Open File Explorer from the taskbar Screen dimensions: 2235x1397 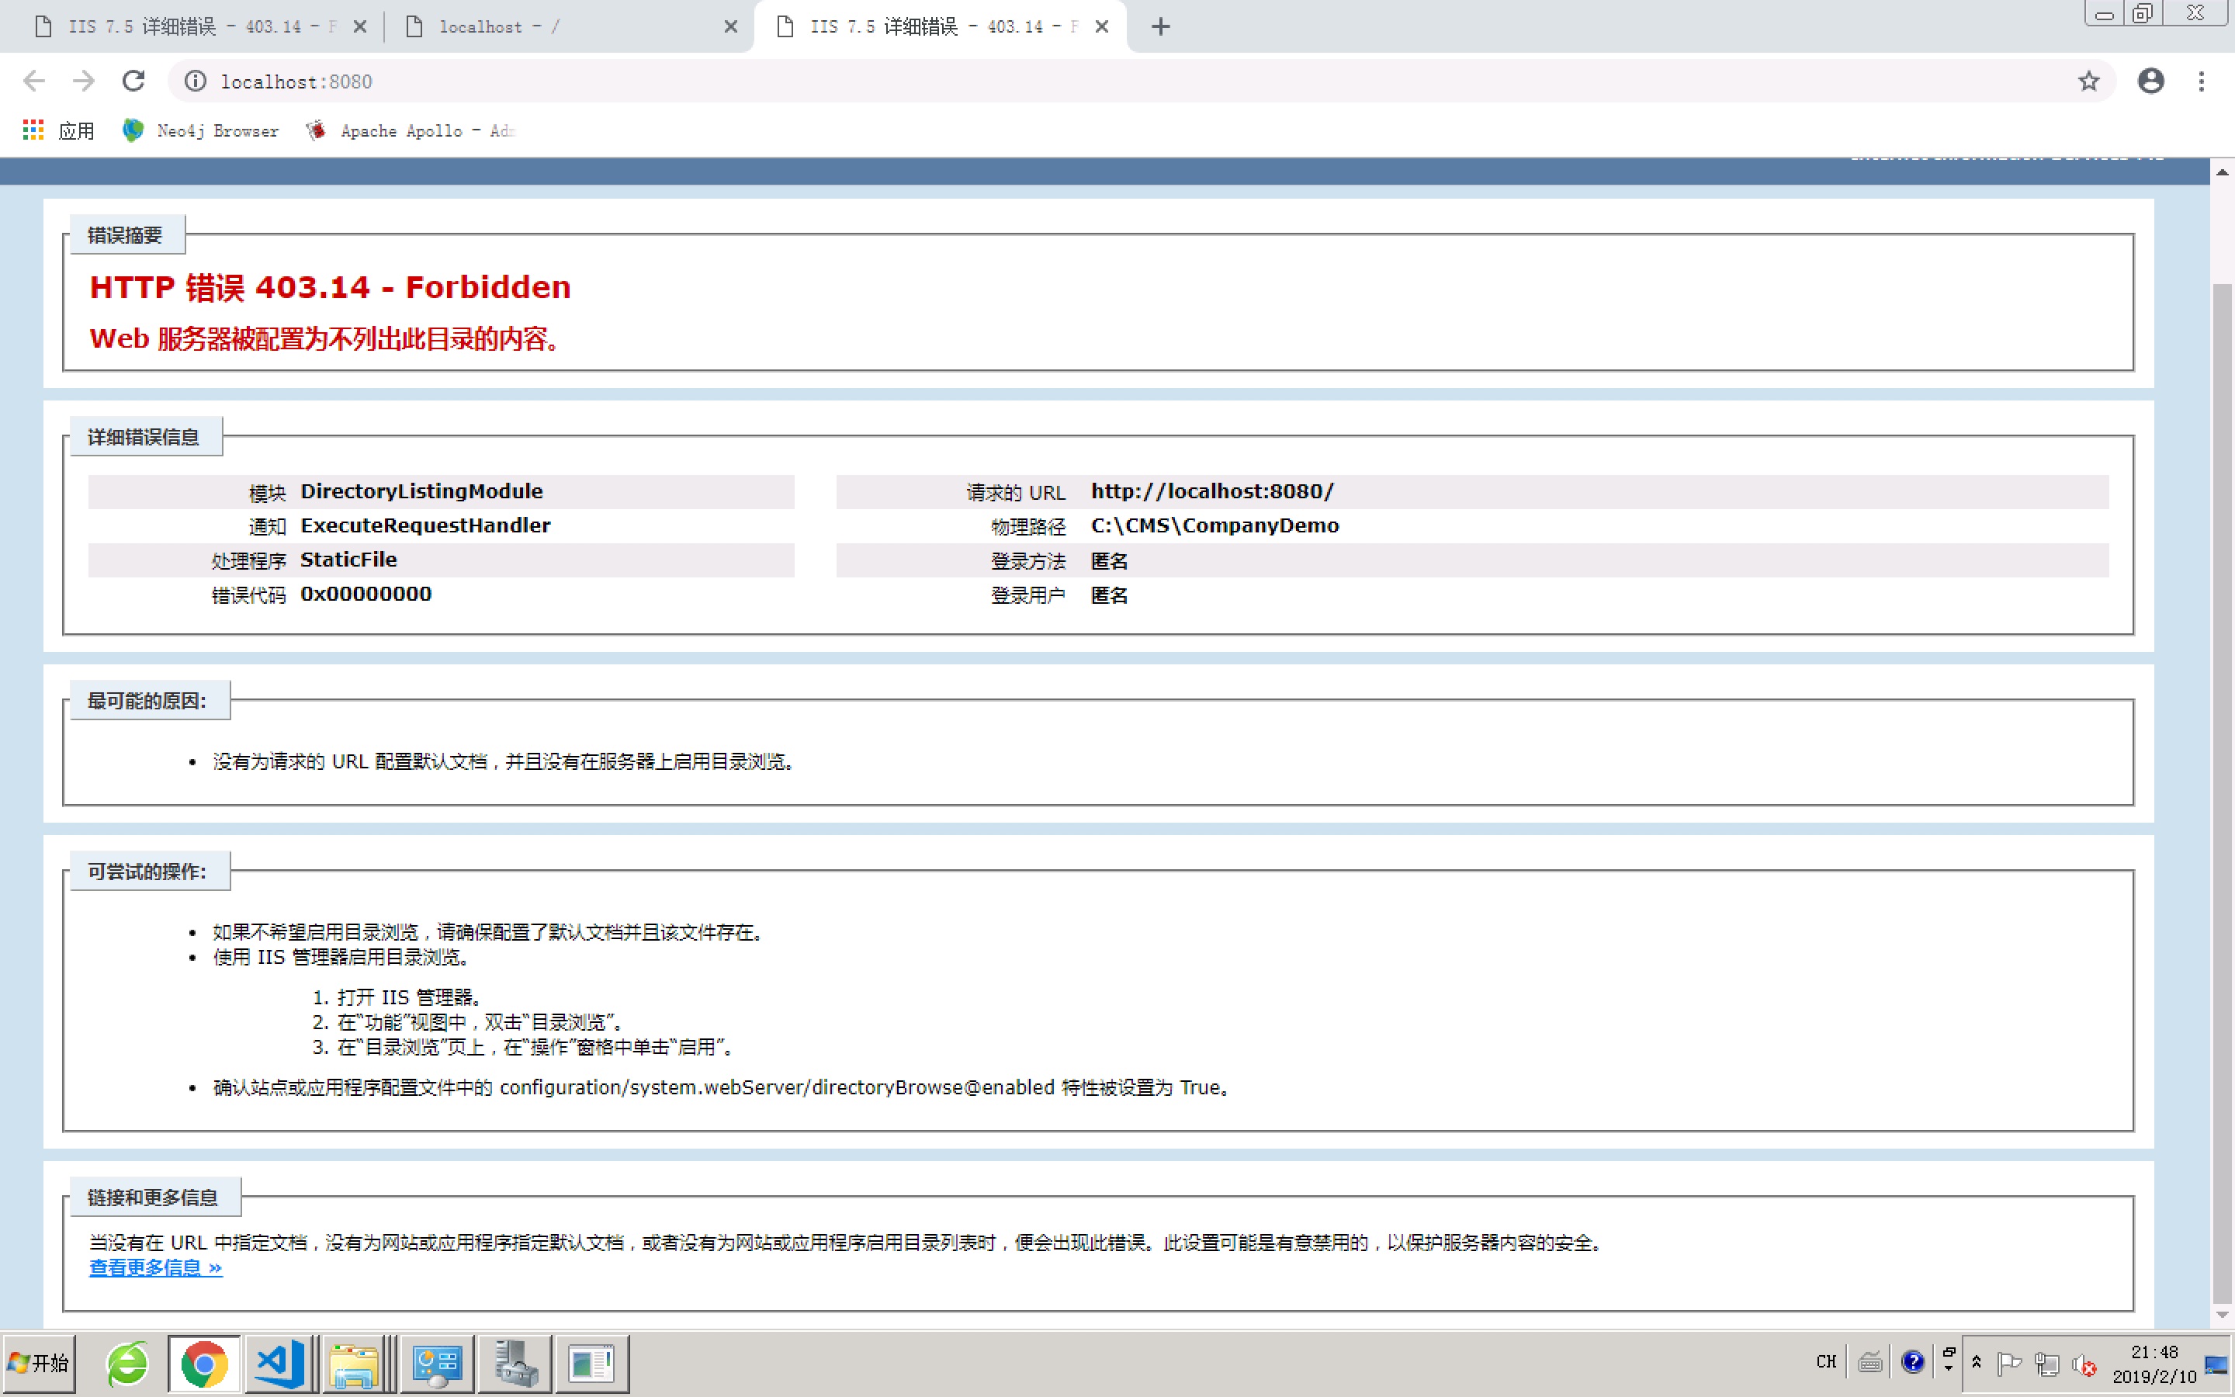tap(359, 1363)
